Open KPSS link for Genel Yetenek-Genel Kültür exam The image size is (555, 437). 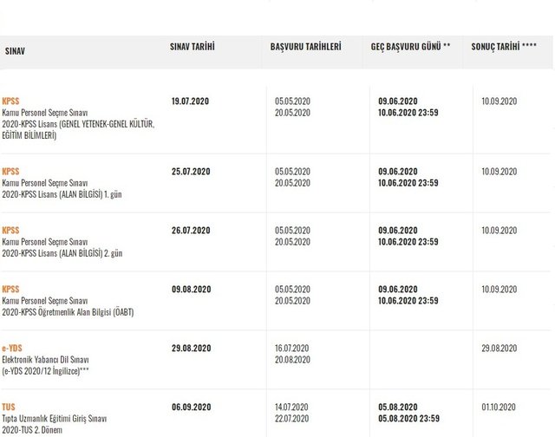pyautogui.click(x=10, y=101)
